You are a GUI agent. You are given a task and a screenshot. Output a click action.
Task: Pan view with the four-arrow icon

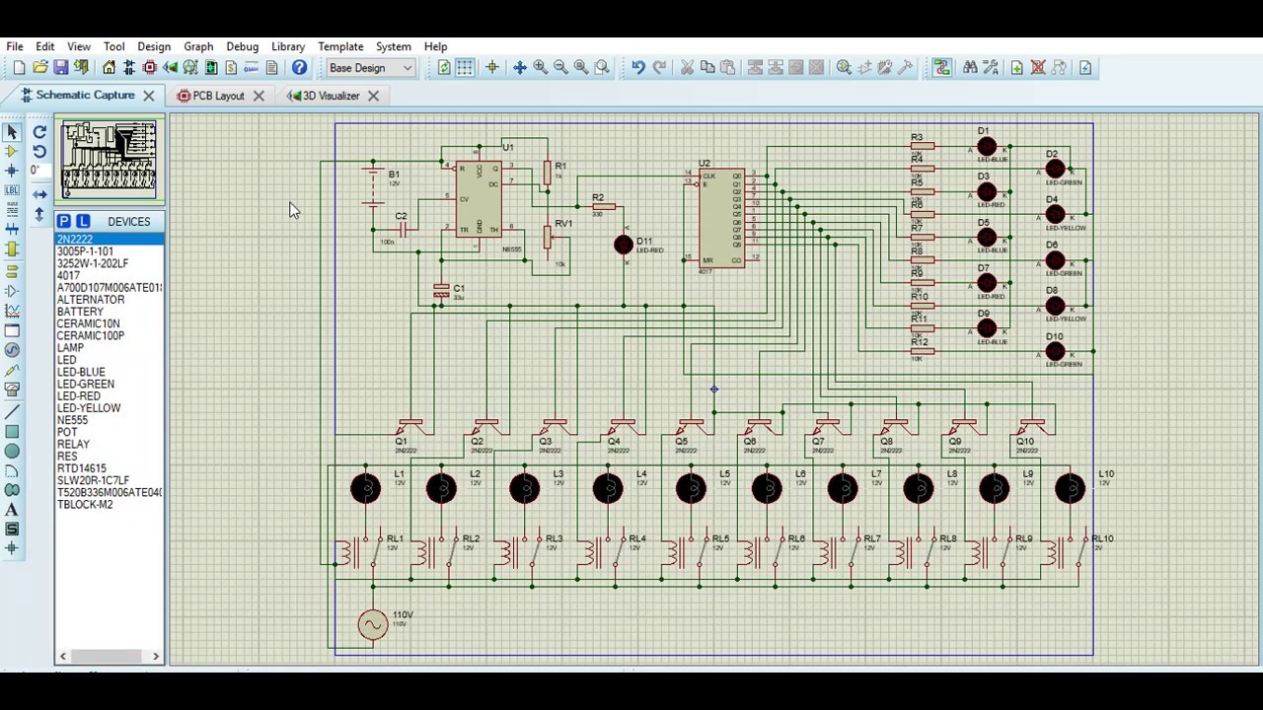[x=519, y=67]
